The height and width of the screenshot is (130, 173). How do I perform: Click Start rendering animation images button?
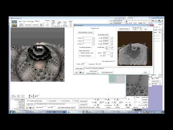(66, 107)
